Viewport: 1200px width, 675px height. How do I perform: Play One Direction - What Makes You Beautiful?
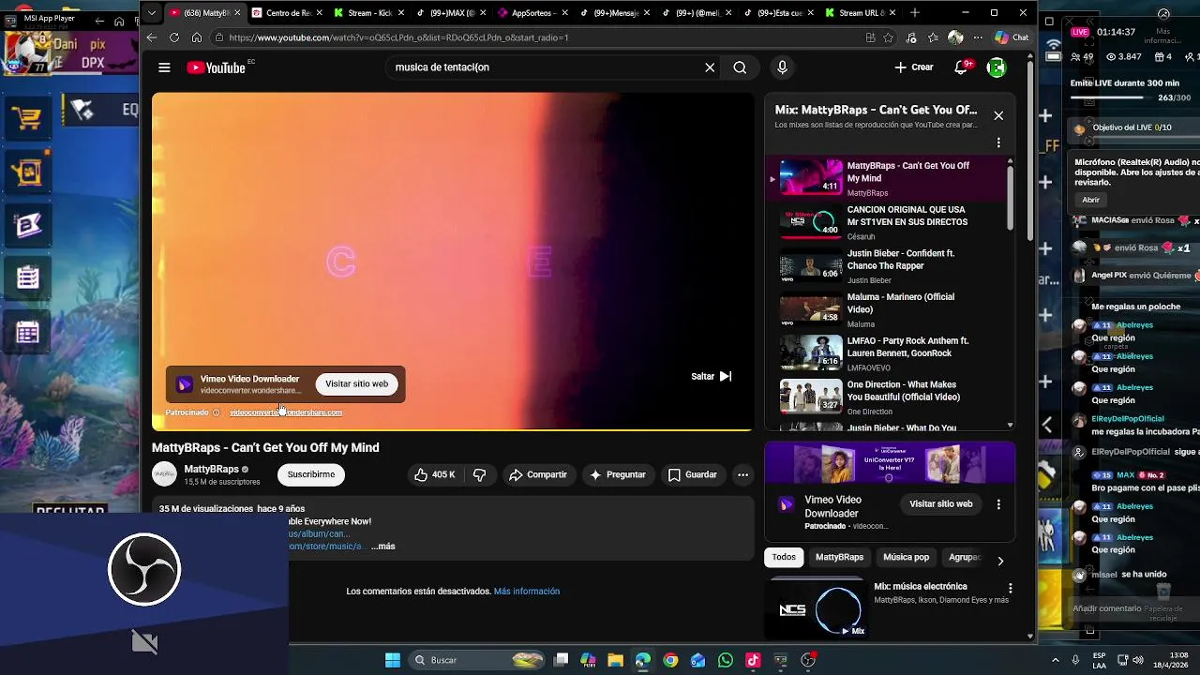[x=886, y=397]
